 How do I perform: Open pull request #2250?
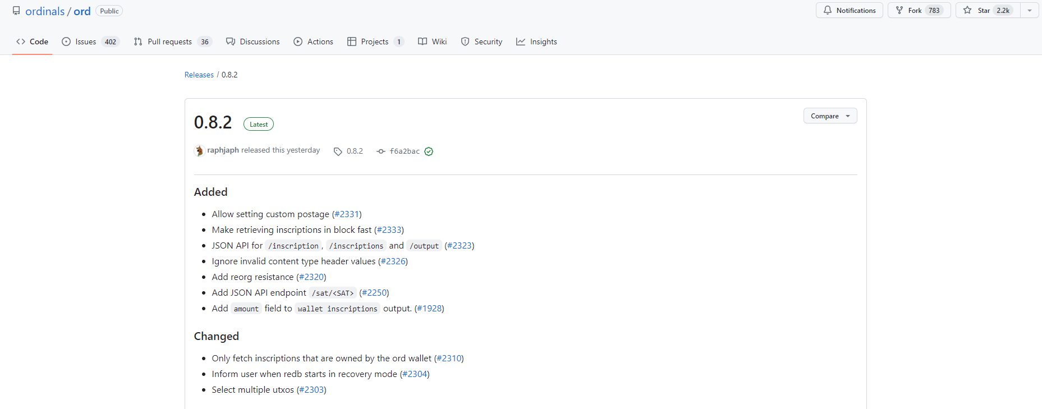374,293
